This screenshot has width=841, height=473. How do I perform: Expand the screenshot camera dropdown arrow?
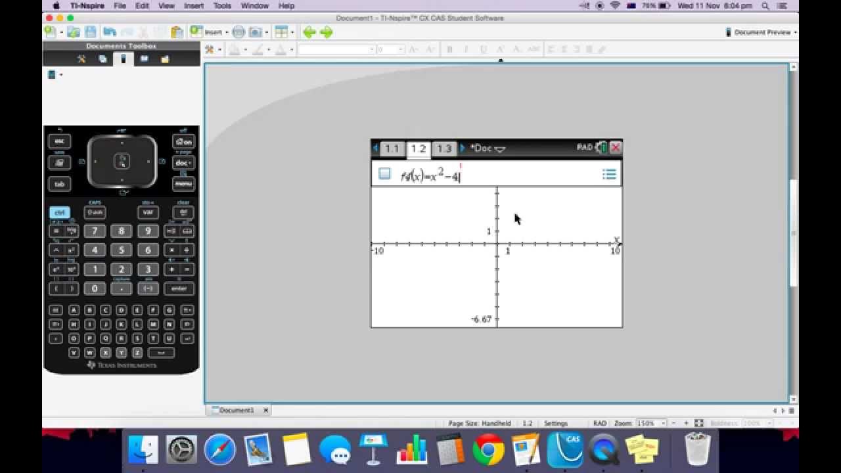266,32
